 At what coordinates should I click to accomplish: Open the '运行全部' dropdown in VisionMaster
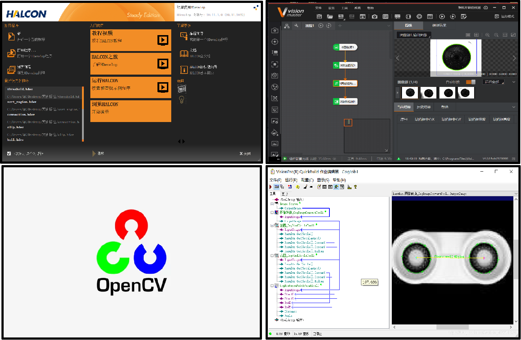point(494,82)
